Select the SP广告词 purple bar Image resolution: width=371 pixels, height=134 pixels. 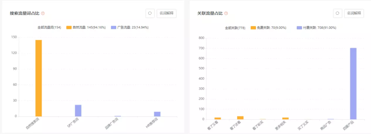(x=78, y=111)
